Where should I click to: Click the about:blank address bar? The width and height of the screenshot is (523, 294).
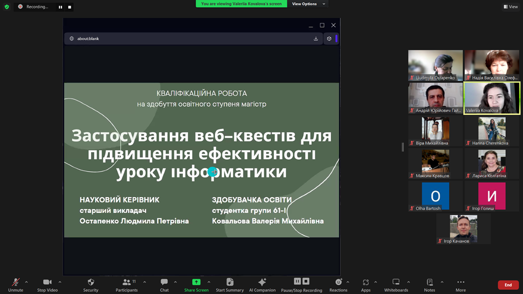(193, 39)
